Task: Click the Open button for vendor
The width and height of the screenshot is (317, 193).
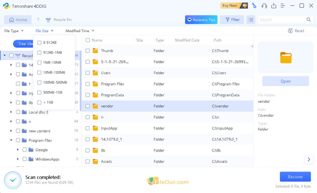Action: 285,81
